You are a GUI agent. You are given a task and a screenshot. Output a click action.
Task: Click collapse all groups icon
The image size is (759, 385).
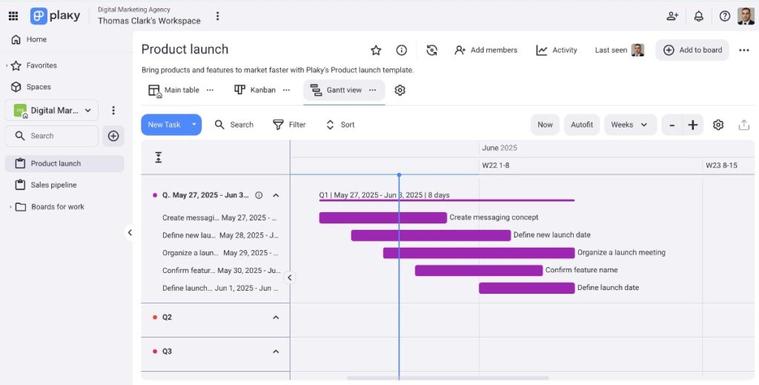coord(159,157)
